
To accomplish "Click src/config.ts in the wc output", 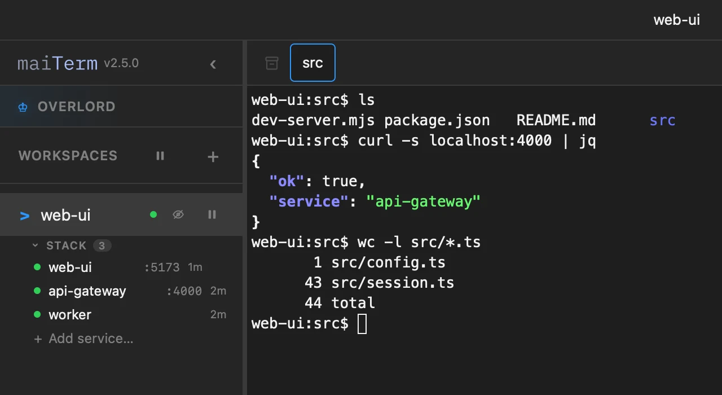I will click(388, 262).
